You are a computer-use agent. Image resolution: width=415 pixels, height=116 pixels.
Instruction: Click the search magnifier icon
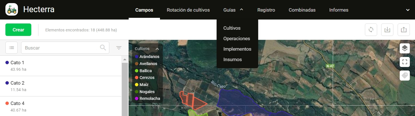pos(103,48)
